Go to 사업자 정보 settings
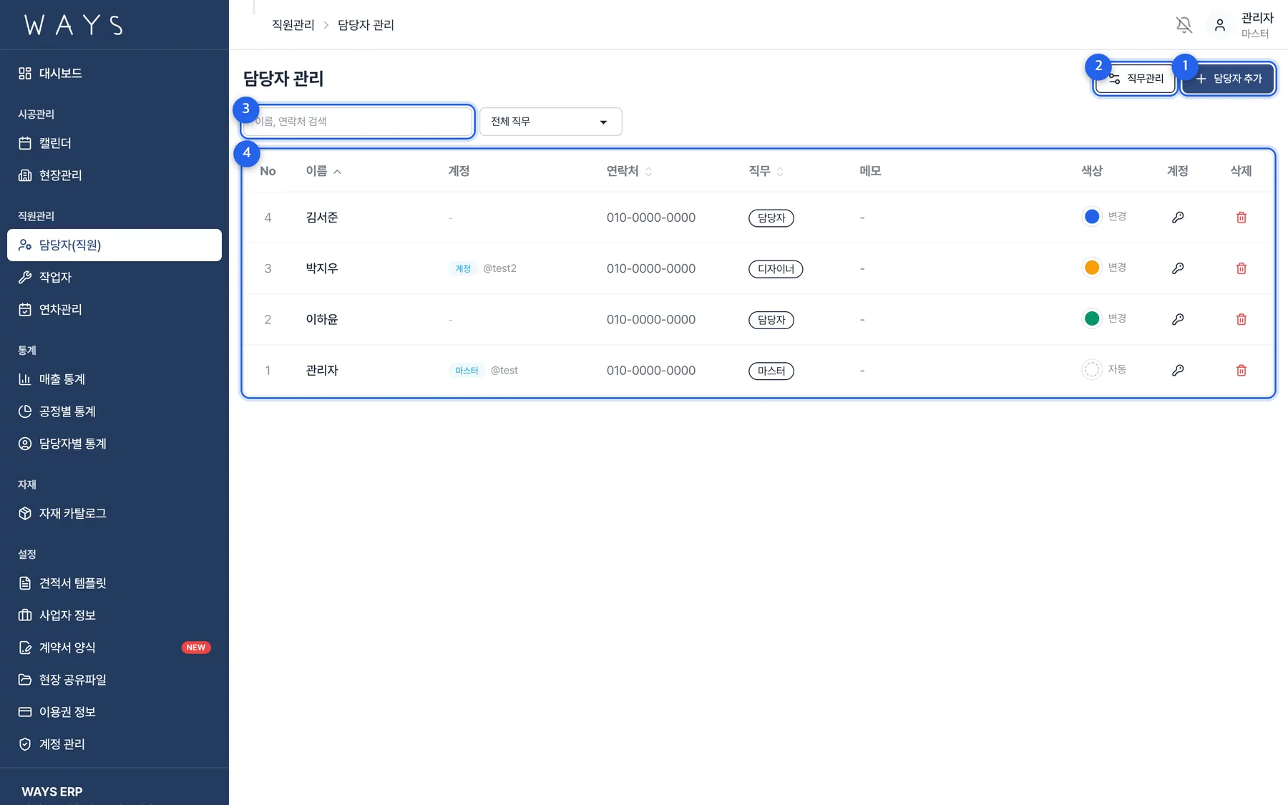This screenshot has width=1288, height=805. coord(114,615)
